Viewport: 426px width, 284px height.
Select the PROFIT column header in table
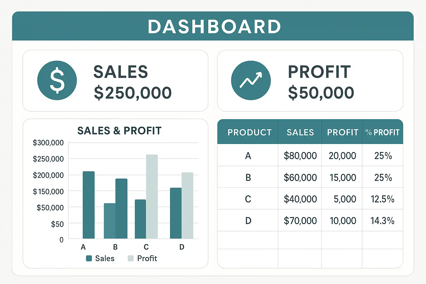pos(343,132)
